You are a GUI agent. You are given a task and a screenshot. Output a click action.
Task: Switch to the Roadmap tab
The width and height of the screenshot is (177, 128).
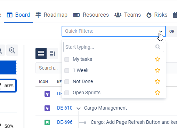51,15
